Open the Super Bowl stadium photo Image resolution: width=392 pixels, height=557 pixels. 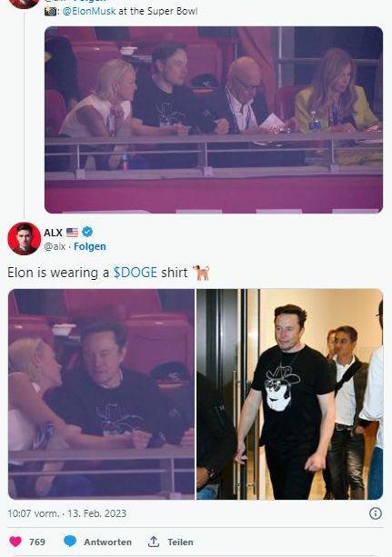(214, 120)
